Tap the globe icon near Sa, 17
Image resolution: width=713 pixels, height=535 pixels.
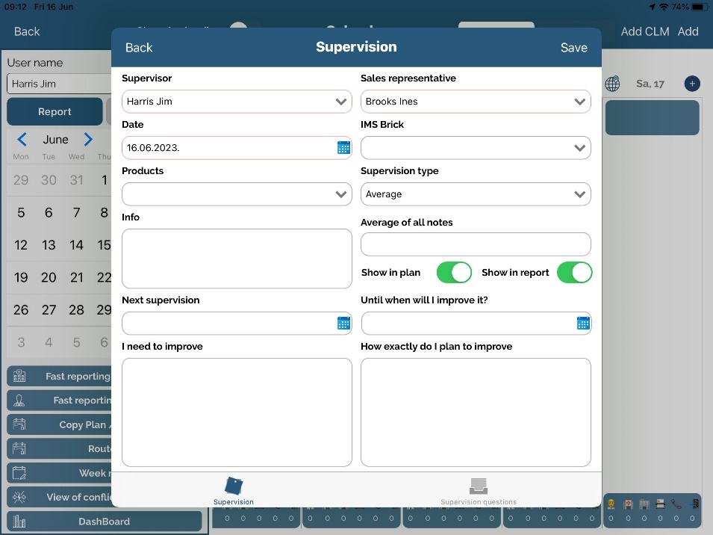pos(612,84)
